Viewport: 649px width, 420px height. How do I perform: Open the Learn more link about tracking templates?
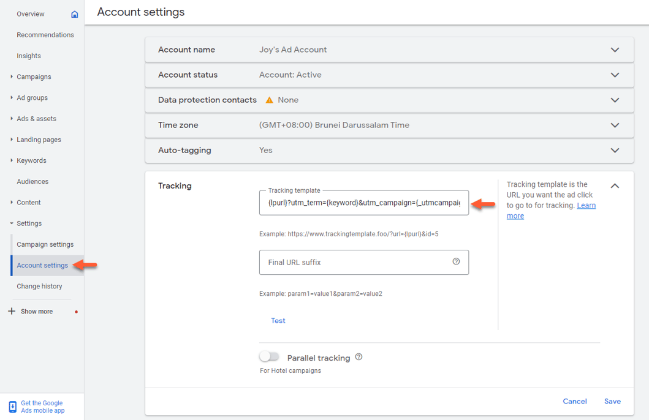pos(586,205)
